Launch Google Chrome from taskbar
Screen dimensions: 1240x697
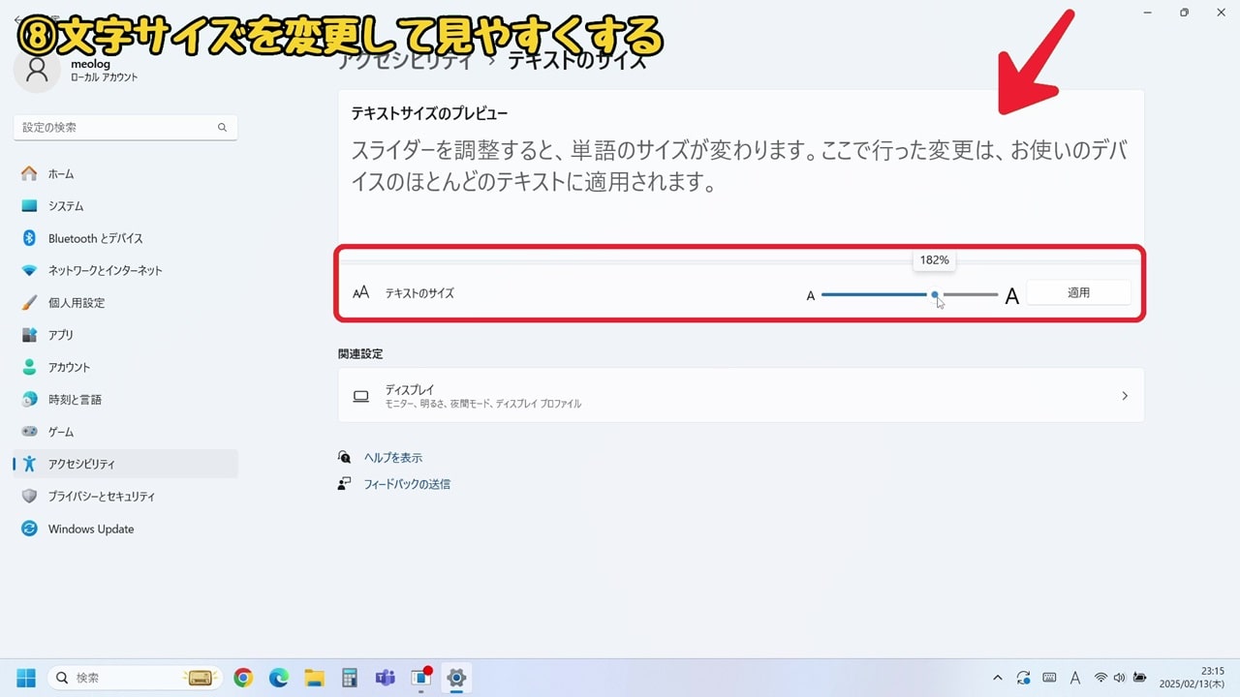pos(243,678)
